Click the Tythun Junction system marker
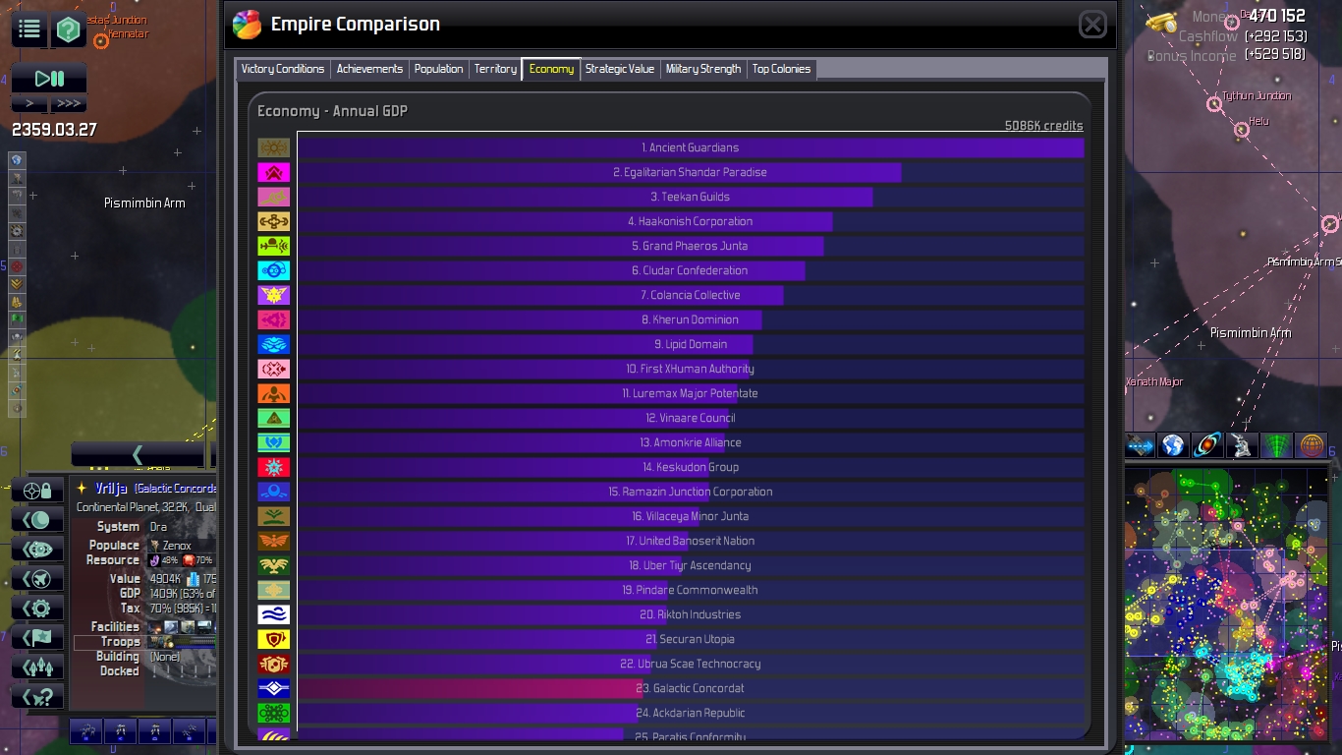1342x755 pixels. pos(1215,104)
